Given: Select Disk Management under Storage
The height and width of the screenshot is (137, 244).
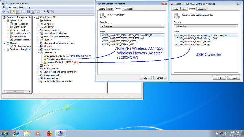Looking at the screenshot, I should (22, 46).
